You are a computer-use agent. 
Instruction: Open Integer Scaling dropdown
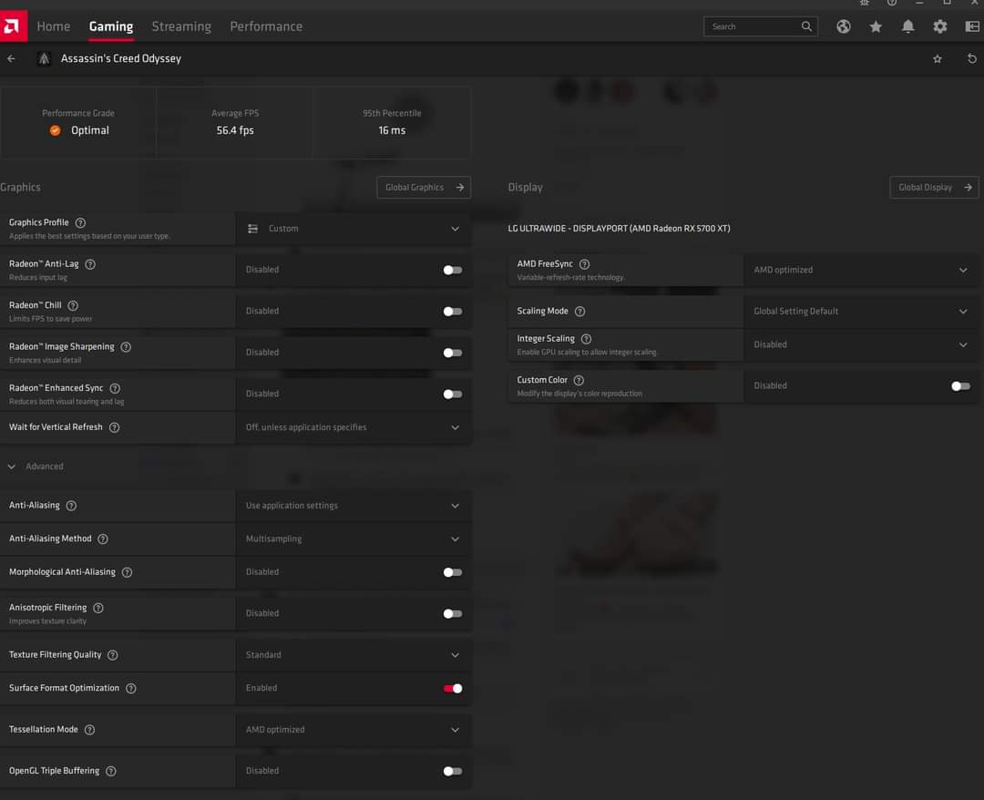click(861, 344)
